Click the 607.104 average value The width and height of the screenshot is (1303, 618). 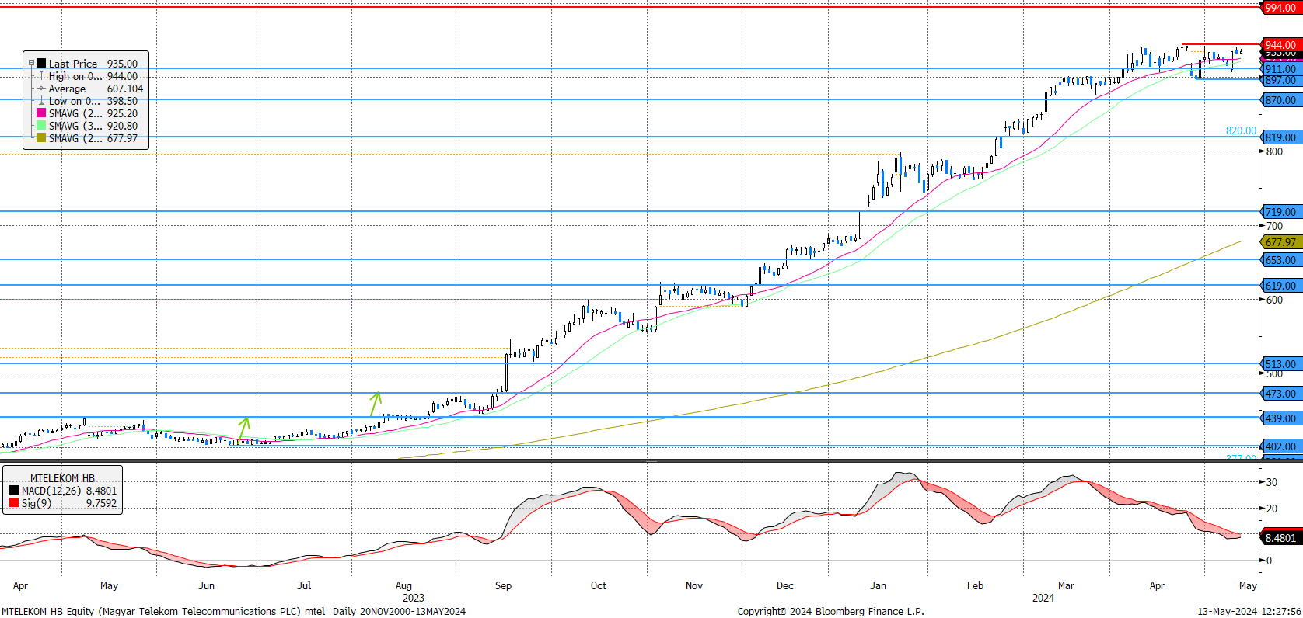coord(125,89)
